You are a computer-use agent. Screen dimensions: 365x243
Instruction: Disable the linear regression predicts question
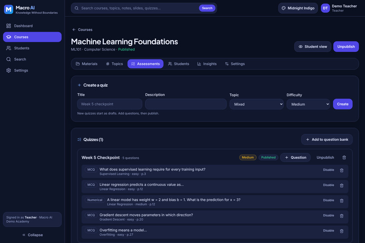click(x=328, y=185)
